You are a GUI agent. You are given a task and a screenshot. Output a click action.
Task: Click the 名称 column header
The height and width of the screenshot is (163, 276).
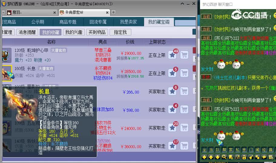(51, 42)
